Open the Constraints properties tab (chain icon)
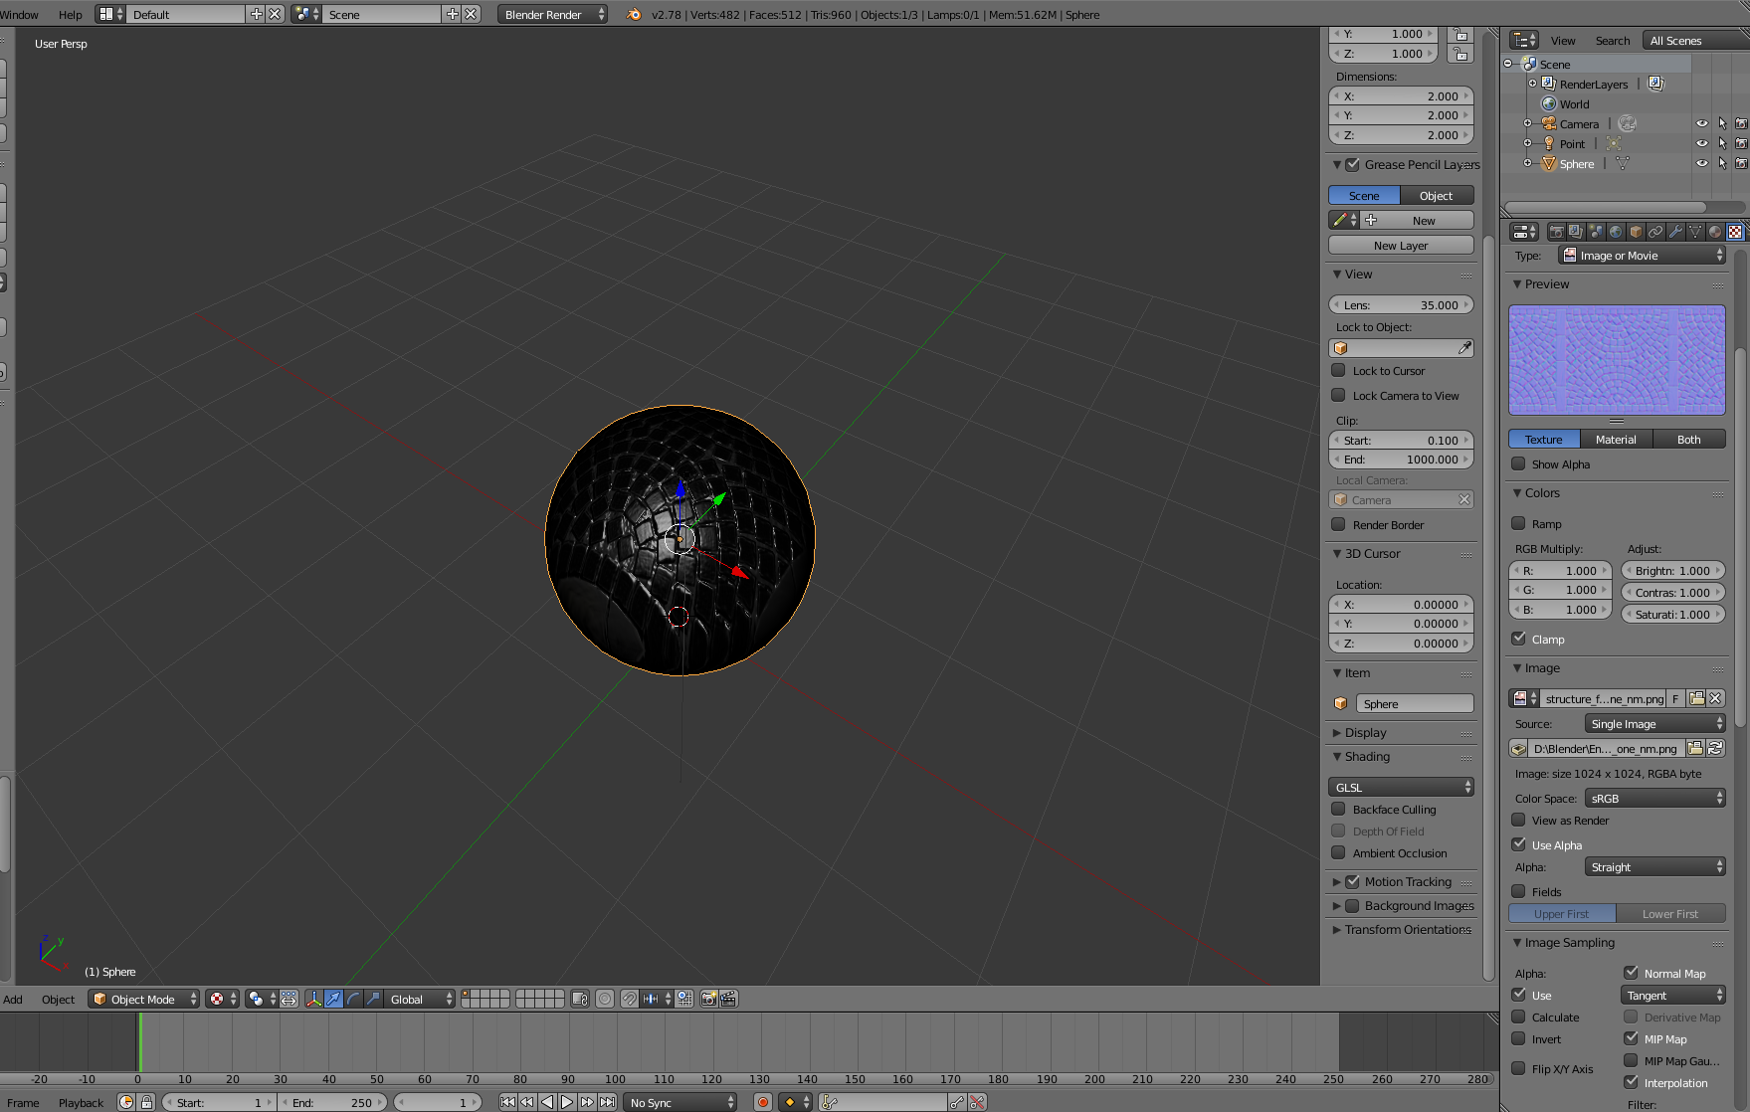 (x=1655, y=232)
